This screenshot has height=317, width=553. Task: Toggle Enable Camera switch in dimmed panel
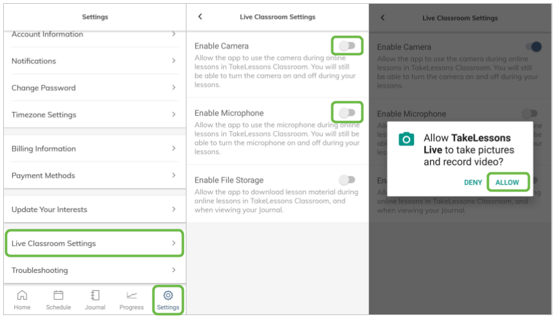(533, 47)
